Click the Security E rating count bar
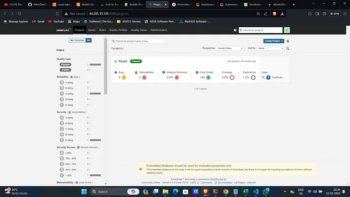 coord(95,140)
